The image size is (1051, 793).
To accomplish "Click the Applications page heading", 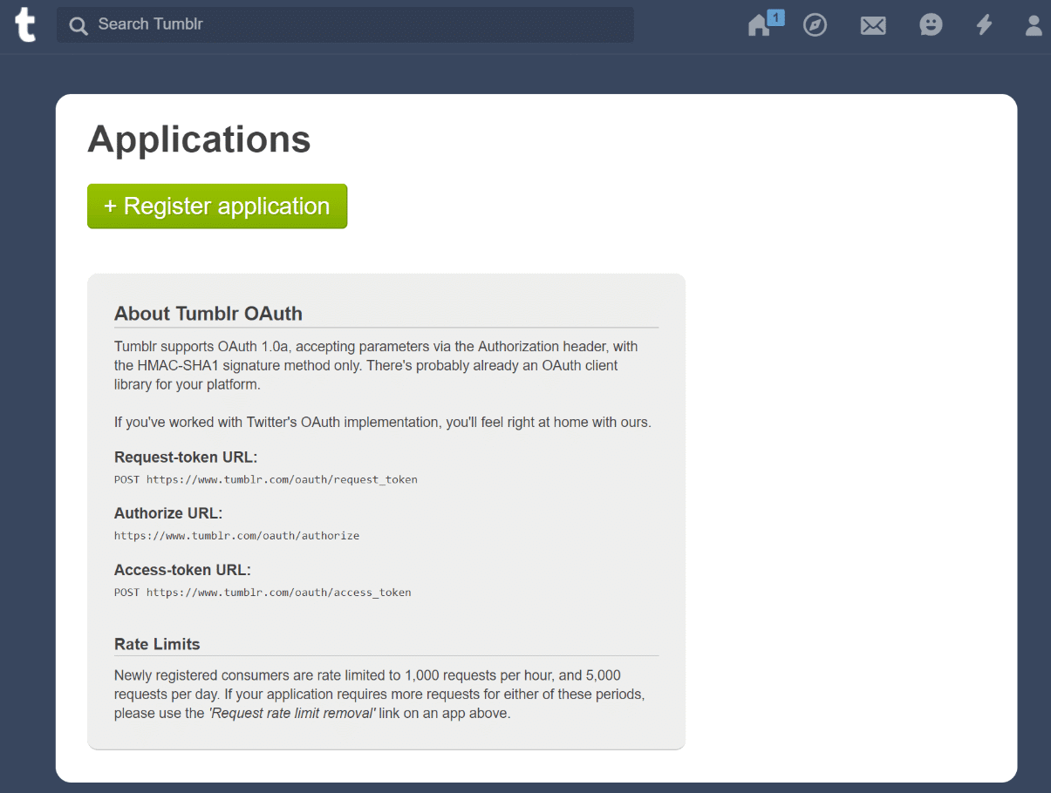I will click(199, 139).
